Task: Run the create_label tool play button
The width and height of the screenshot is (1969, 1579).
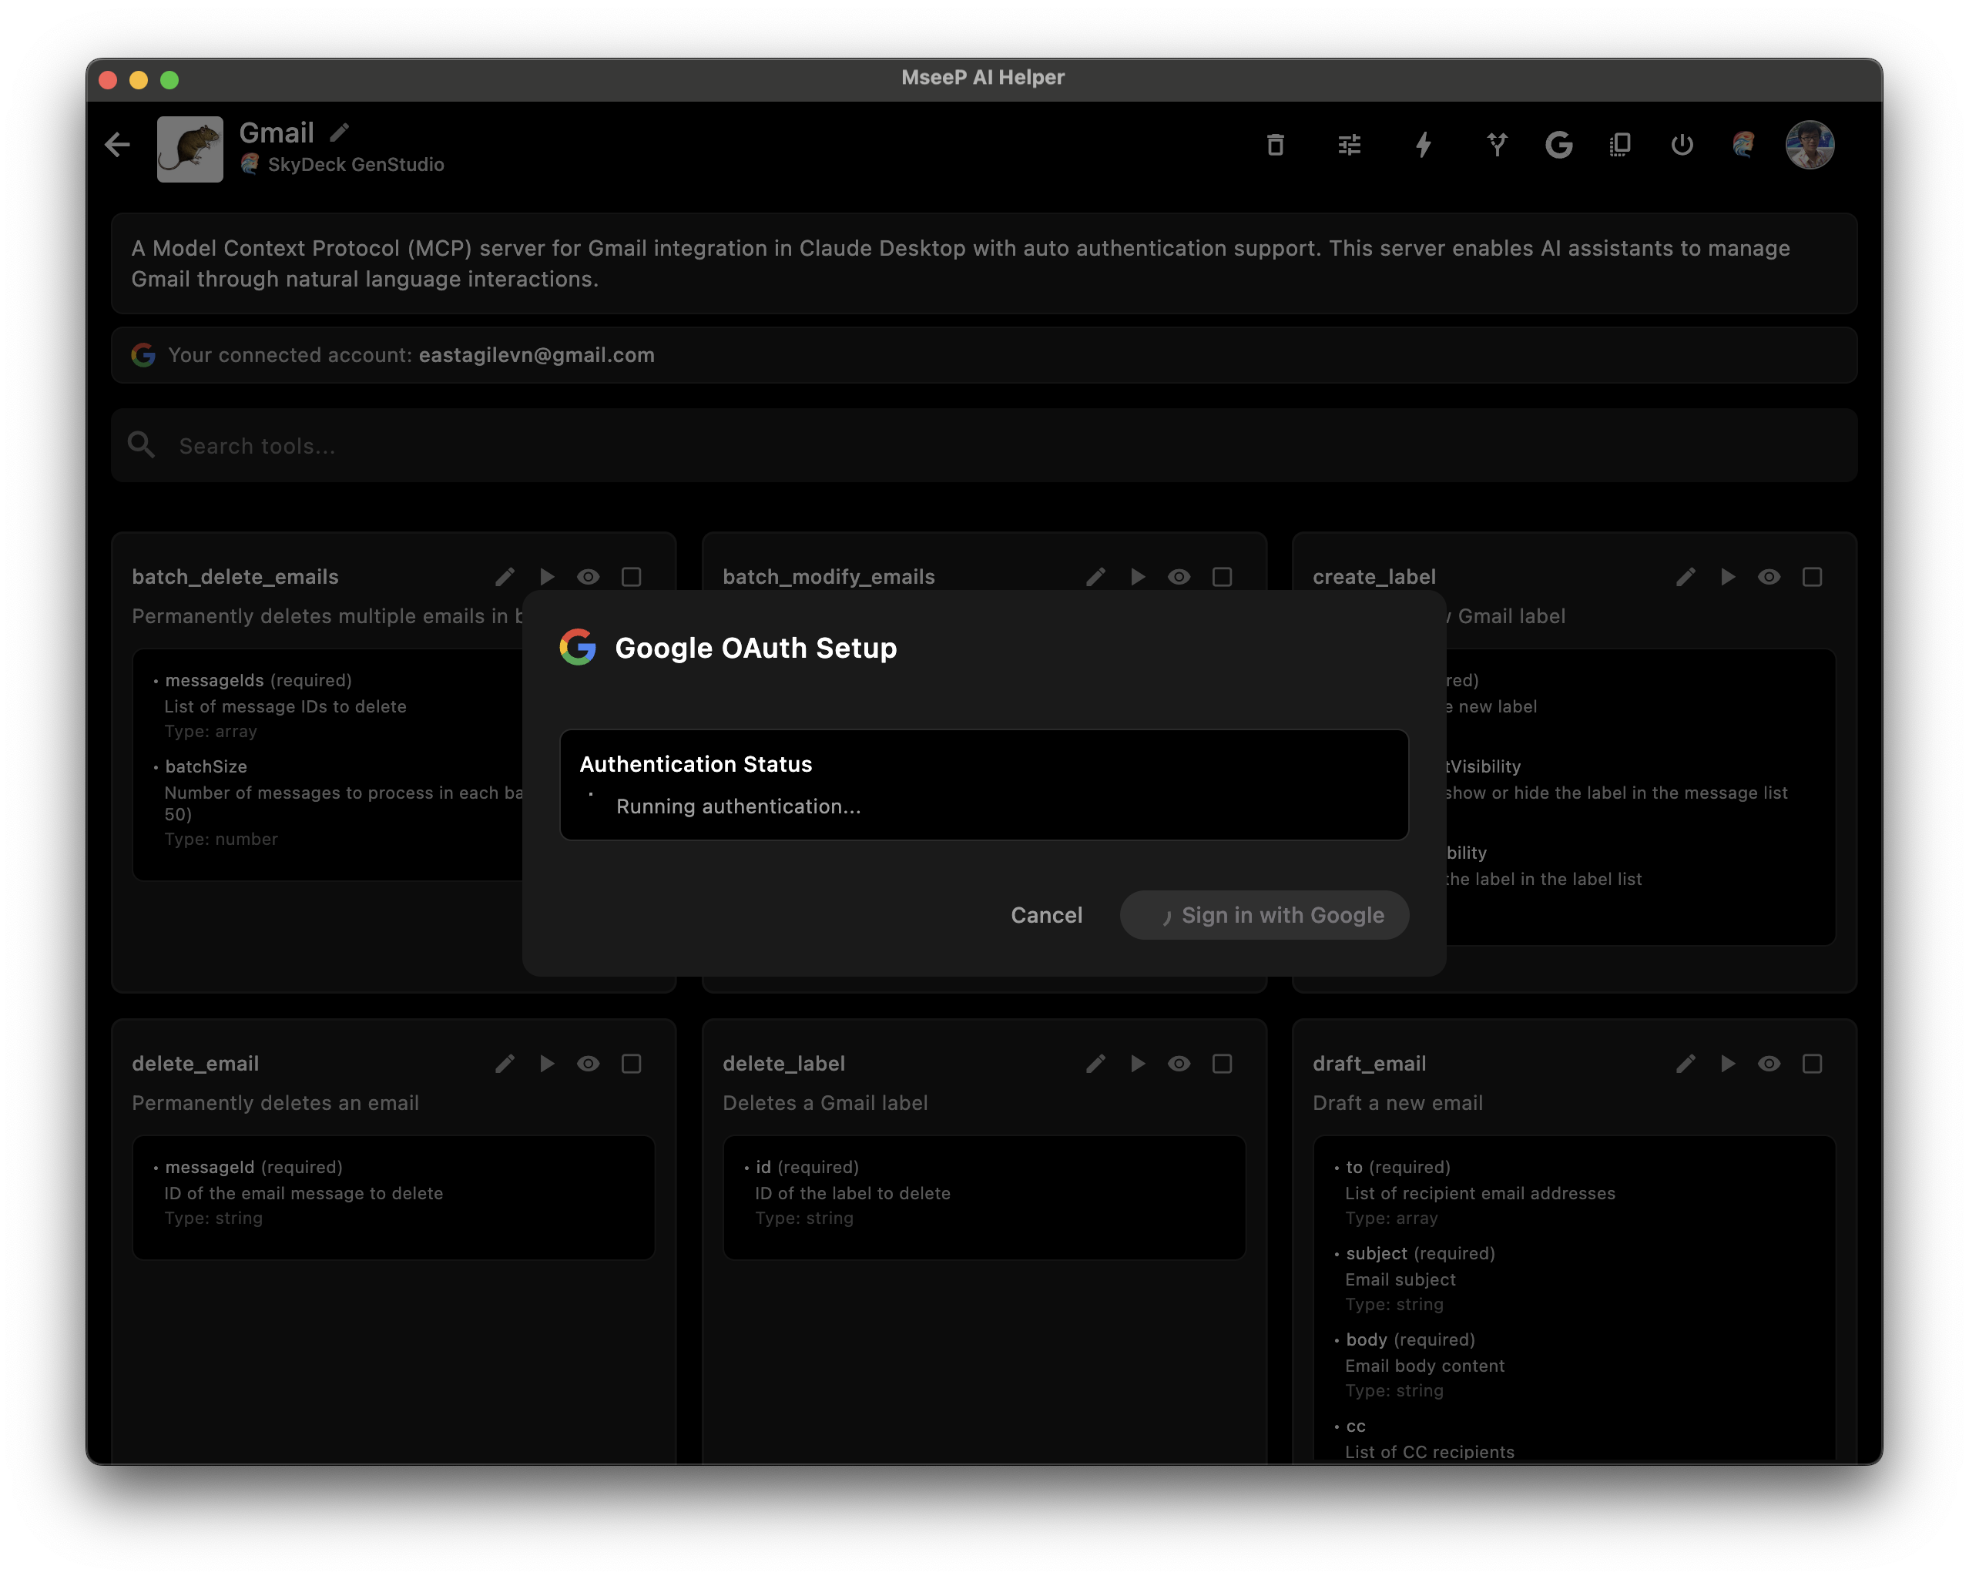Action: (1727, 576)
